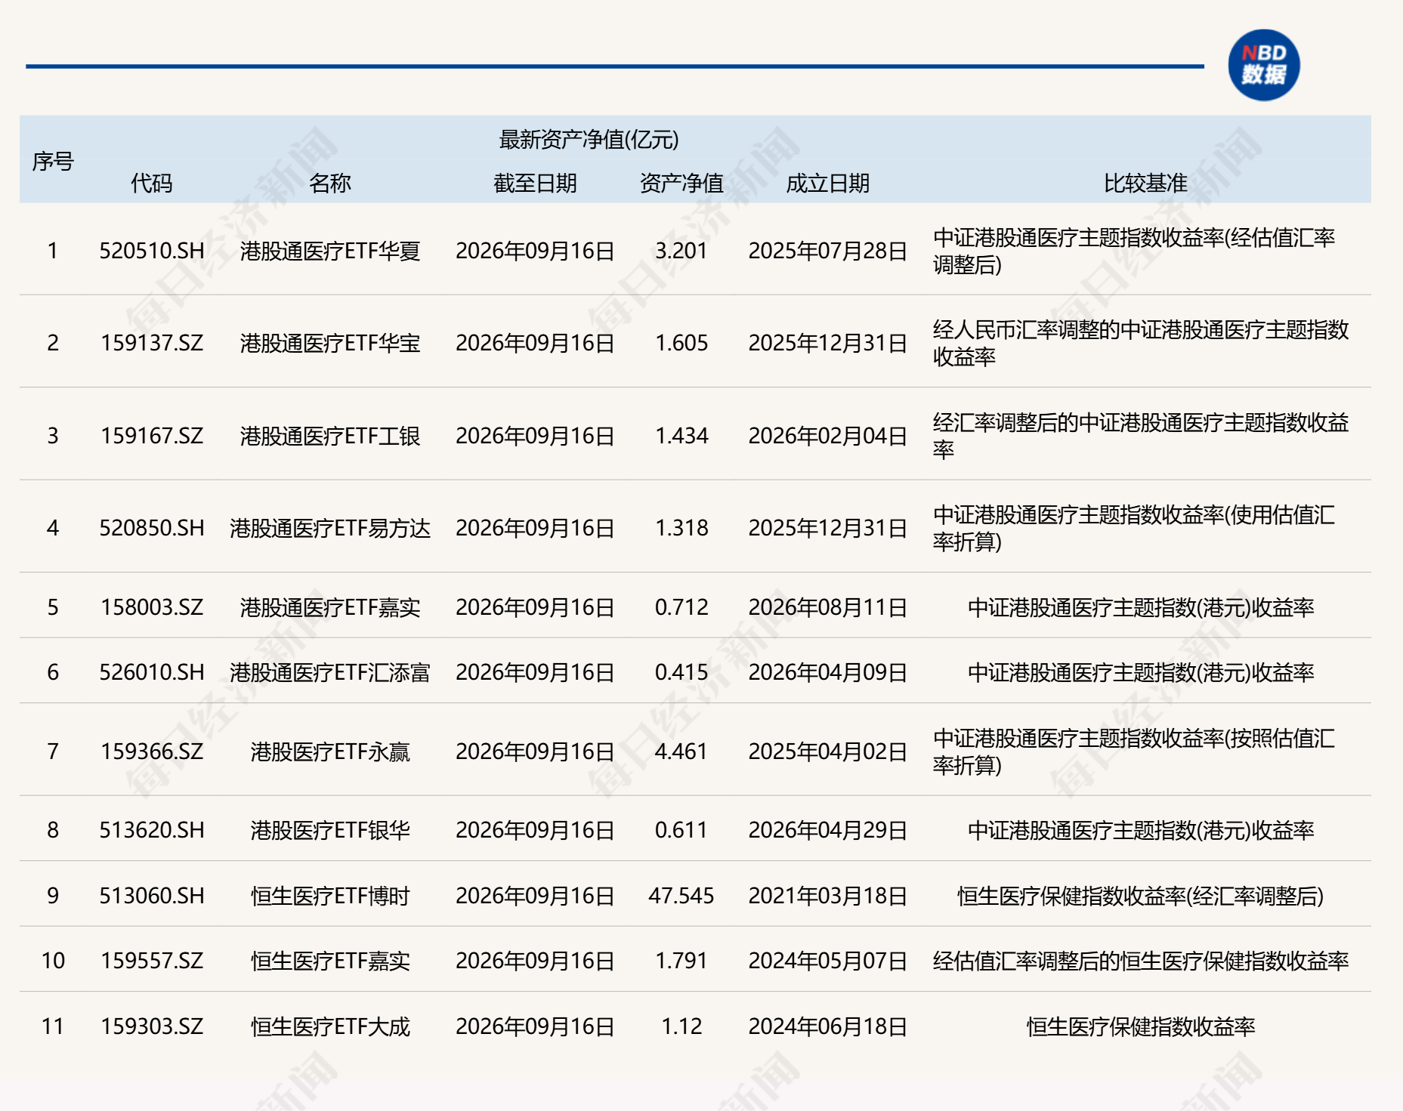Select fund code 520510.SH
1403x1111 pixels.
[152, 251]
